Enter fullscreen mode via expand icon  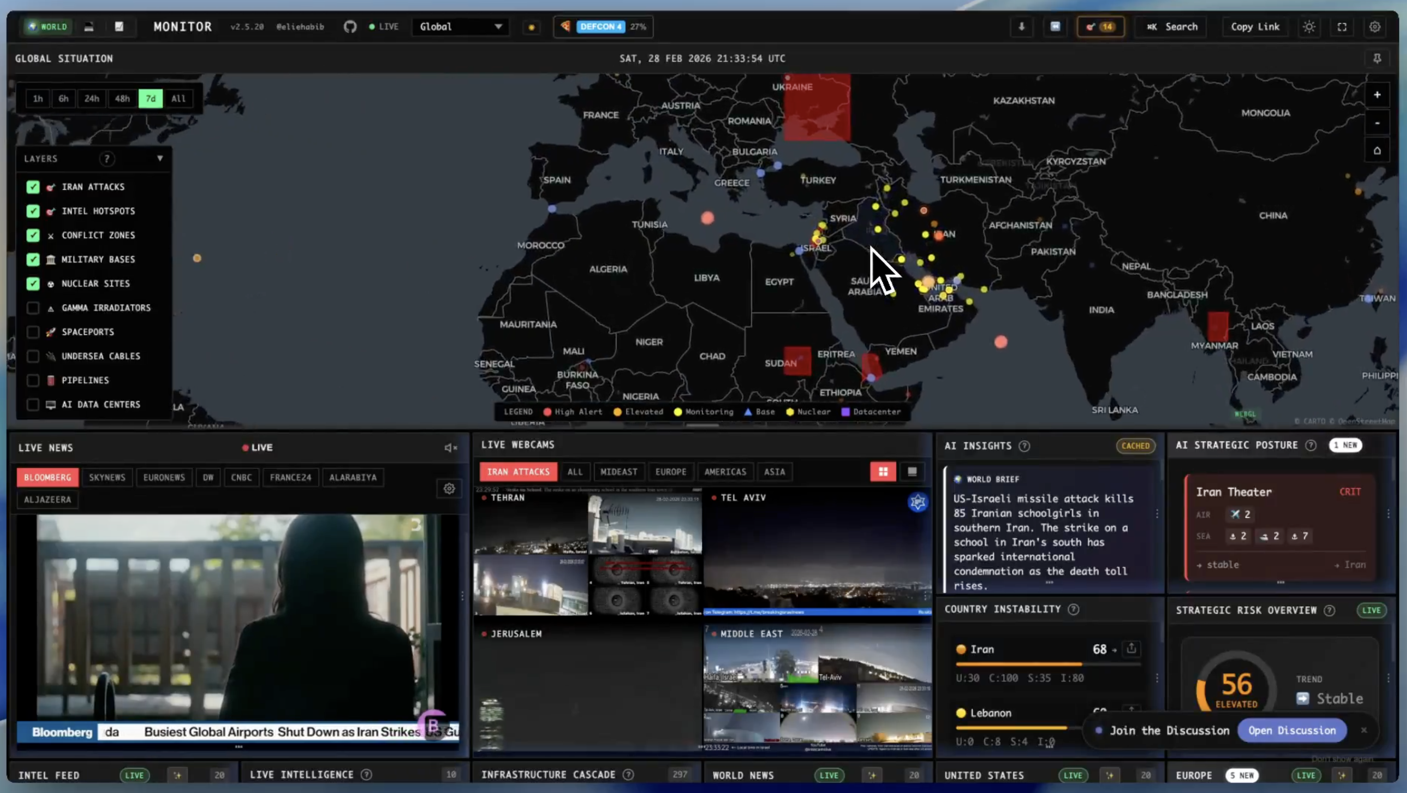(1342, 27)
